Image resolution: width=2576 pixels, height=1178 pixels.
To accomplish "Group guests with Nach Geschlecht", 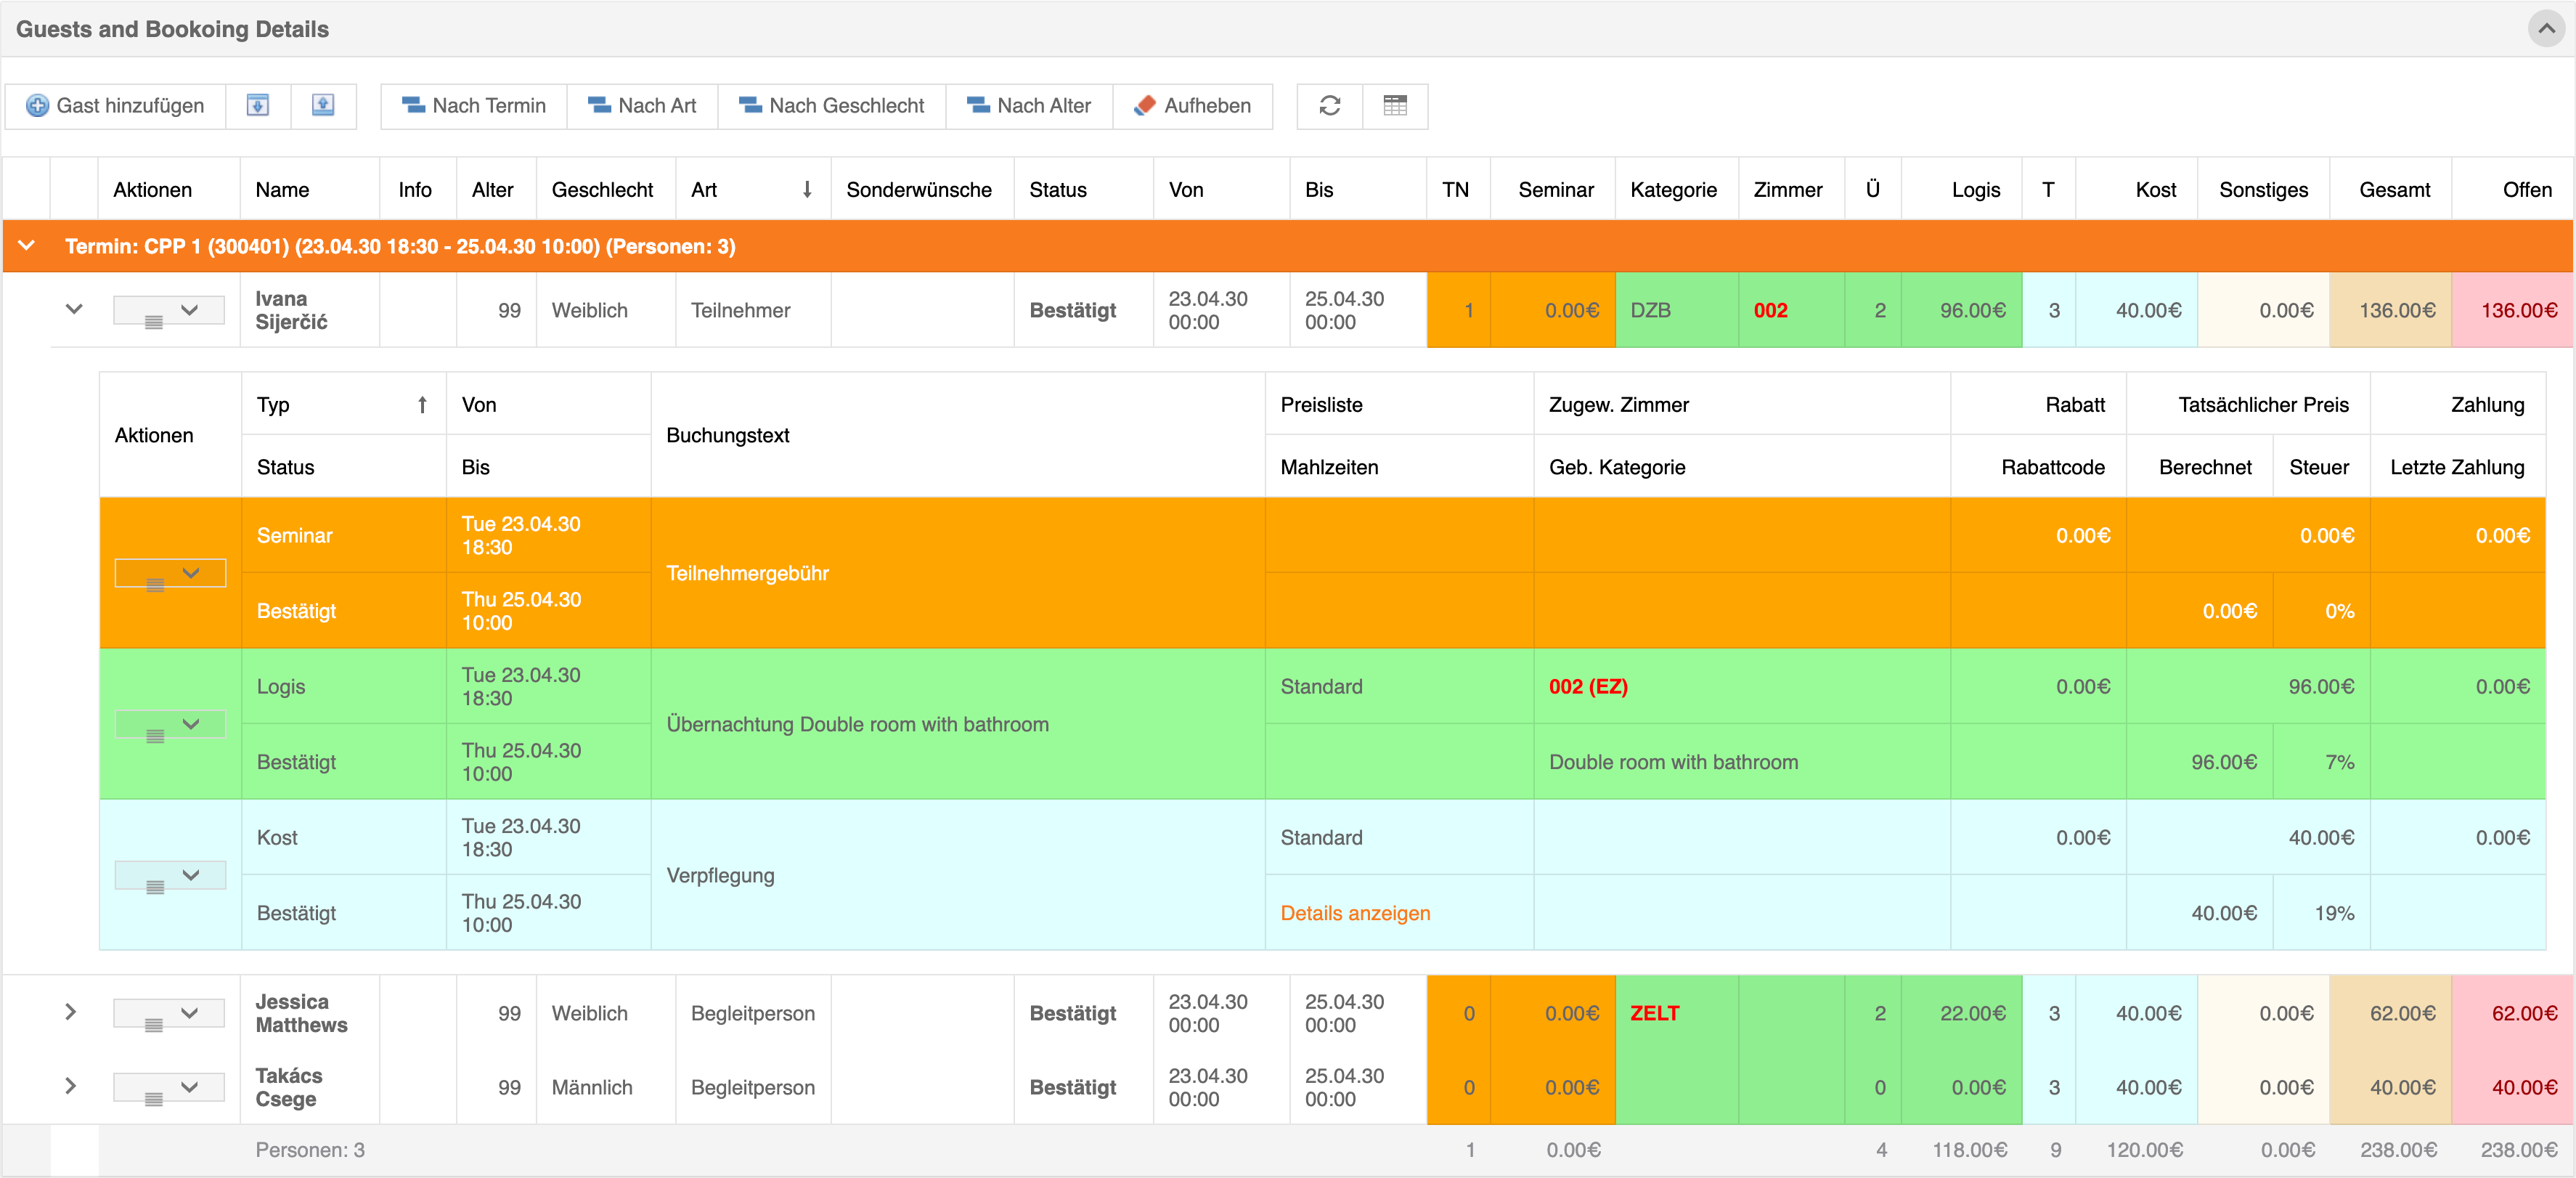I will (831, 105).
